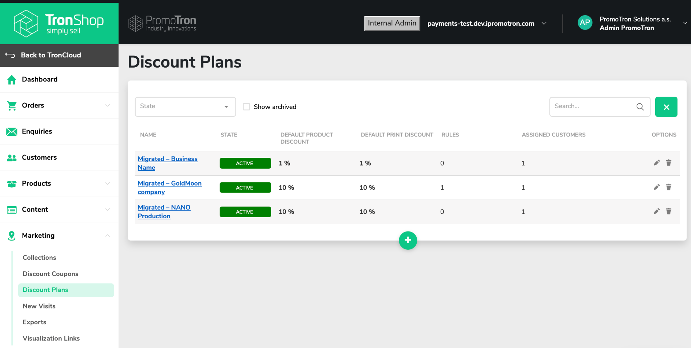This screenshot has height=348, width=691.
Task: Open Visualization Links submenu item
Action: pos(51,338)
